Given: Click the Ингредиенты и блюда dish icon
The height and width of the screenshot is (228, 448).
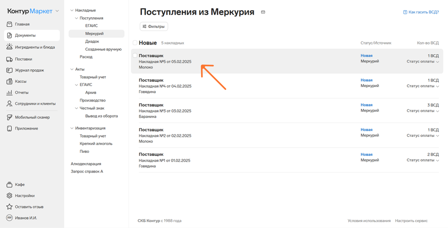Looking at the screenshot, I should [x=9, y=47].
